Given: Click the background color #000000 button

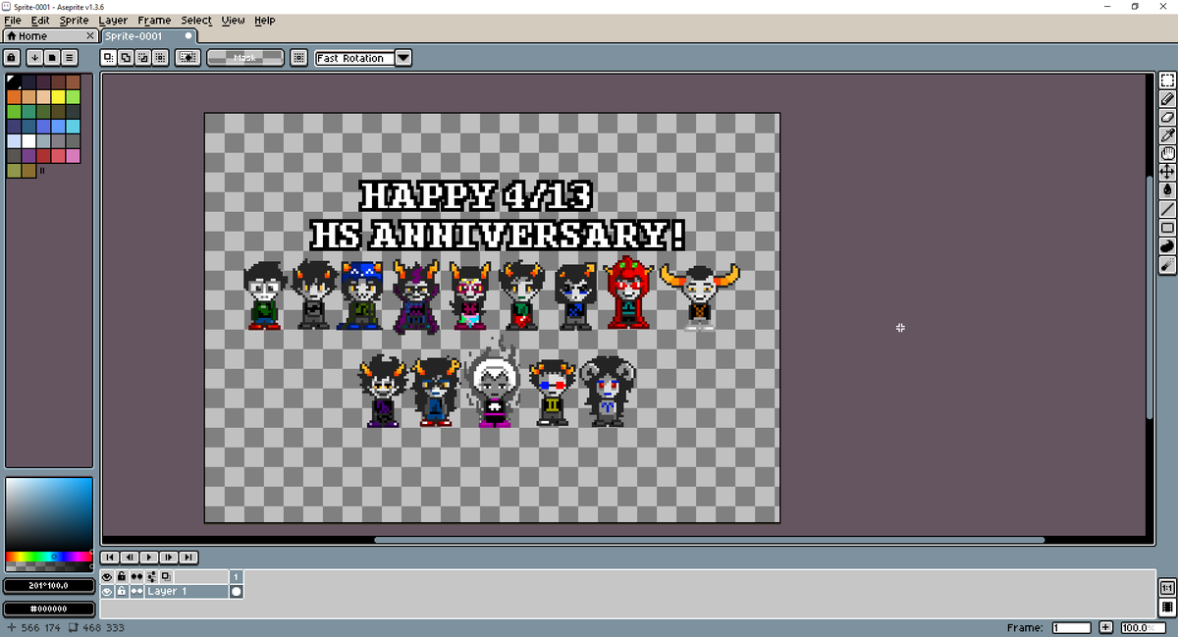Looking at the screenshot, I should click(x=49, y=609).
